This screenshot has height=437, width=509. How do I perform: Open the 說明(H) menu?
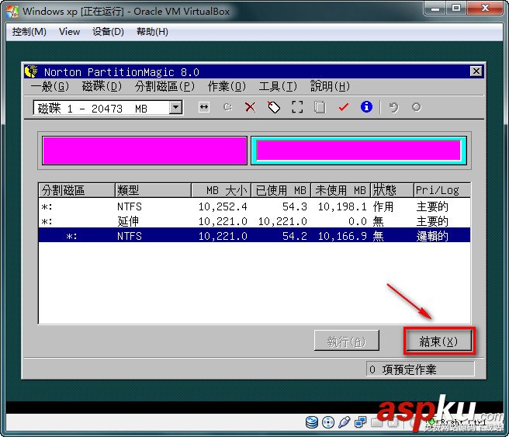[330, 86]
